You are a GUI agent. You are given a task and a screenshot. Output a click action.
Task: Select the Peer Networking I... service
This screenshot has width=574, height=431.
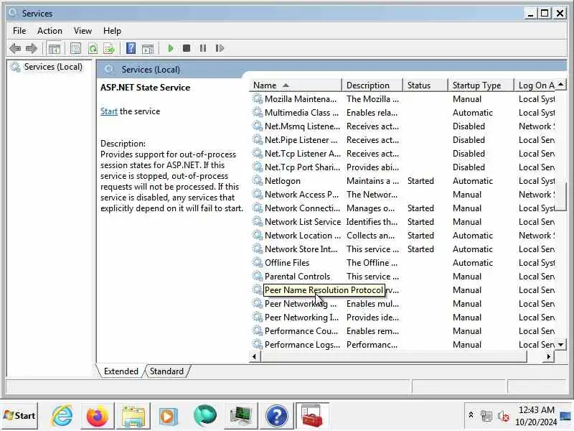click(x=403, y=318)
